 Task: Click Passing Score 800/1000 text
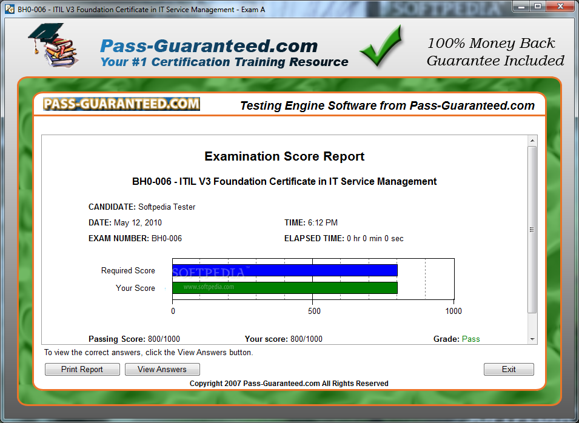(x=134, y=339)
